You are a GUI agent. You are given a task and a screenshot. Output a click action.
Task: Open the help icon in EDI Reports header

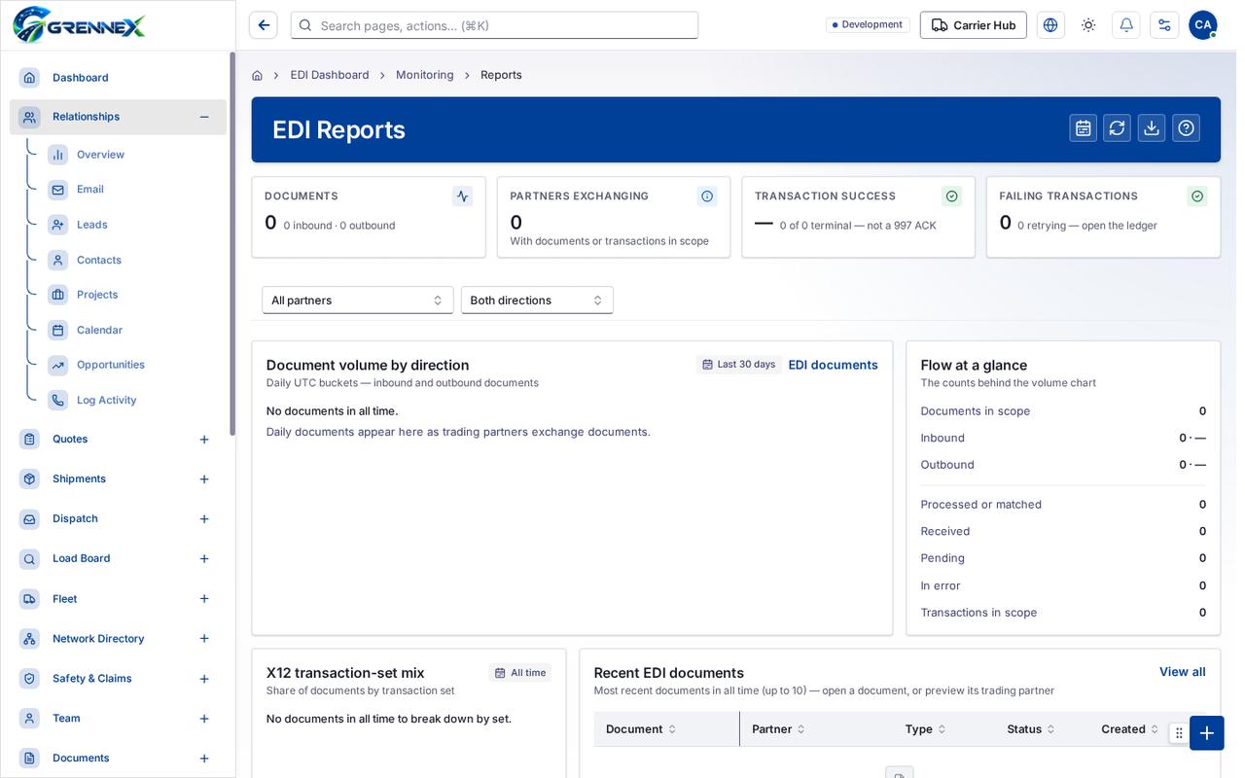coord(1187,128)
